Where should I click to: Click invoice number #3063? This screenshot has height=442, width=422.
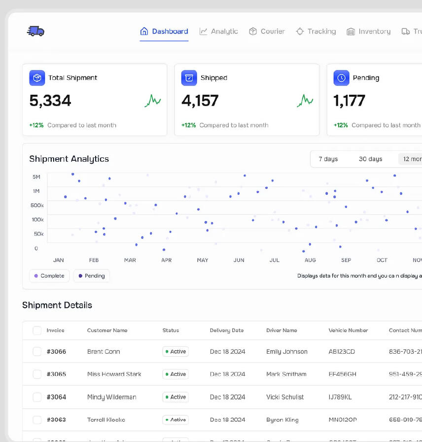[56, 420]
